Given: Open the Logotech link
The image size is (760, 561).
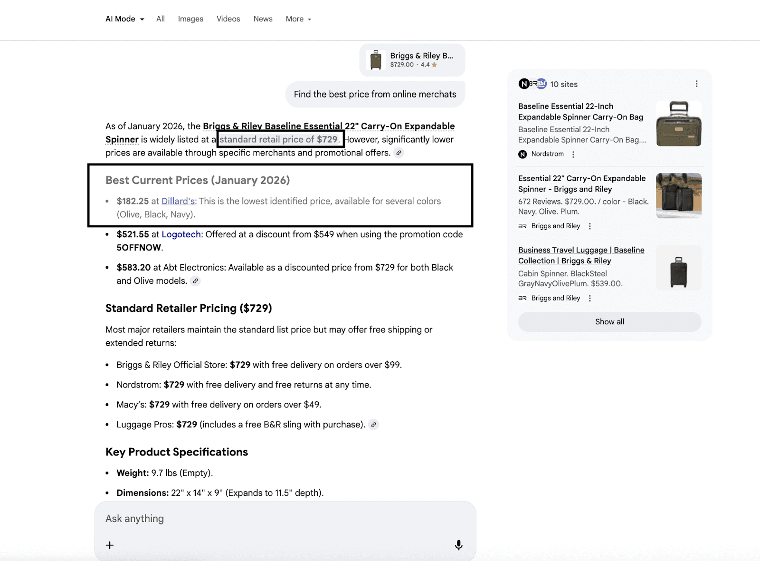Looking at the screenshot, I should 181,234.
